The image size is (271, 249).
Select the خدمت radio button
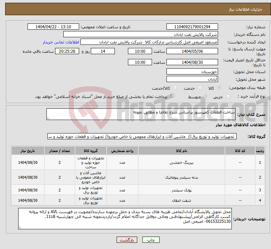click(200, 88)
